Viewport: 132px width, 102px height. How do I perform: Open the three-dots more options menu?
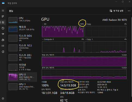tap(129, 11)
